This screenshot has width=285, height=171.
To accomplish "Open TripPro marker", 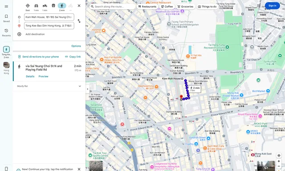I will pyautogui.click(x=196, y=144).
